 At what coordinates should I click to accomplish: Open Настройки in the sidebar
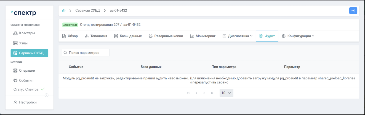tap(28, 102)
